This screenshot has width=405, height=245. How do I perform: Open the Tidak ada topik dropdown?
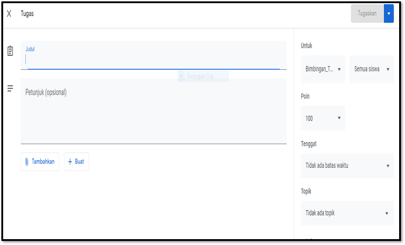coord(347,213)
